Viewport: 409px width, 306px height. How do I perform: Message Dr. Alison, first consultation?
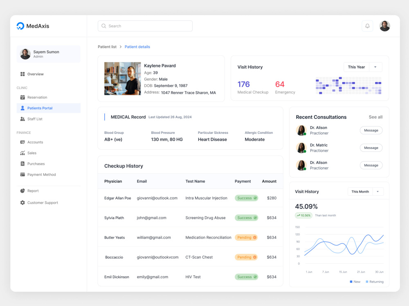click(x=371, y=131)
